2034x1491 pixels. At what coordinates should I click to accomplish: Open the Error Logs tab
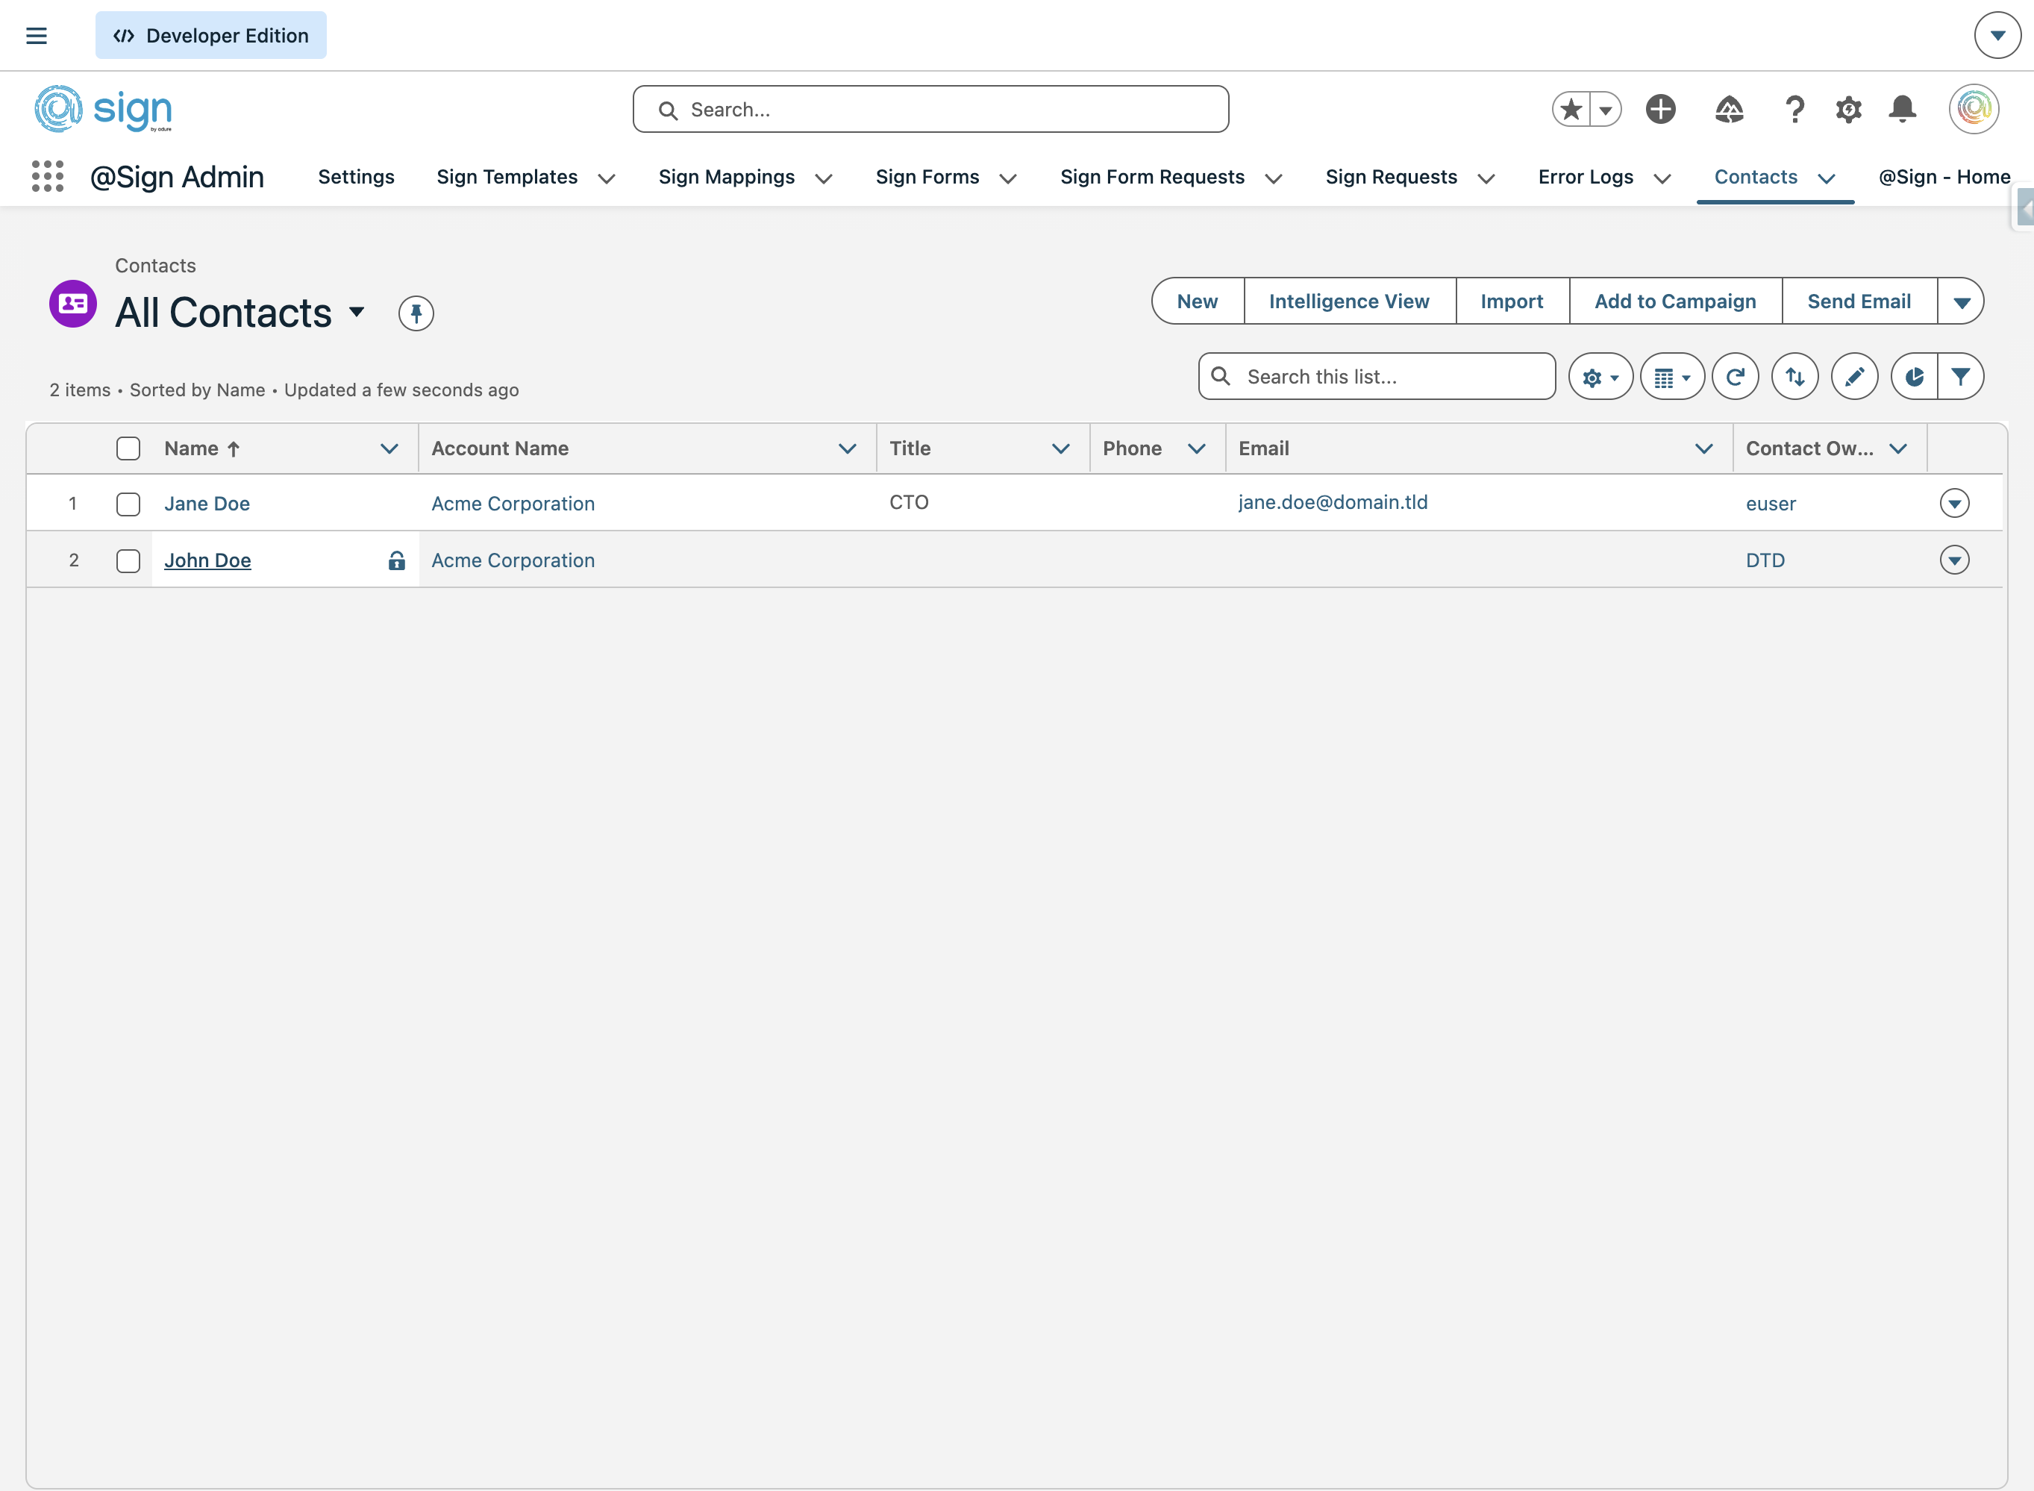[x=1585, y=177]
